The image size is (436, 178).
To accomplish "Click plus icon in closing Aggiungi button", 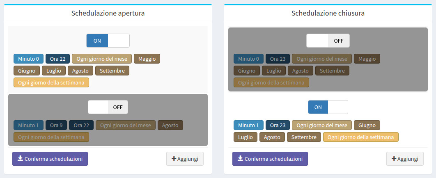I will [x=394, y=159].
